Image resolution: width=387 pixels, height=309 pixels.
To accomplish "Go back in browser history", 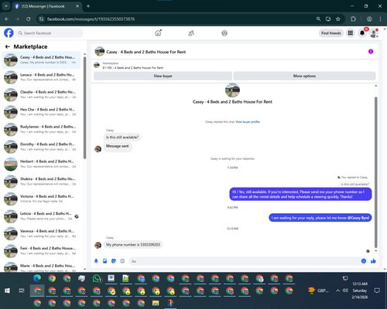I will tap(7, 19).
